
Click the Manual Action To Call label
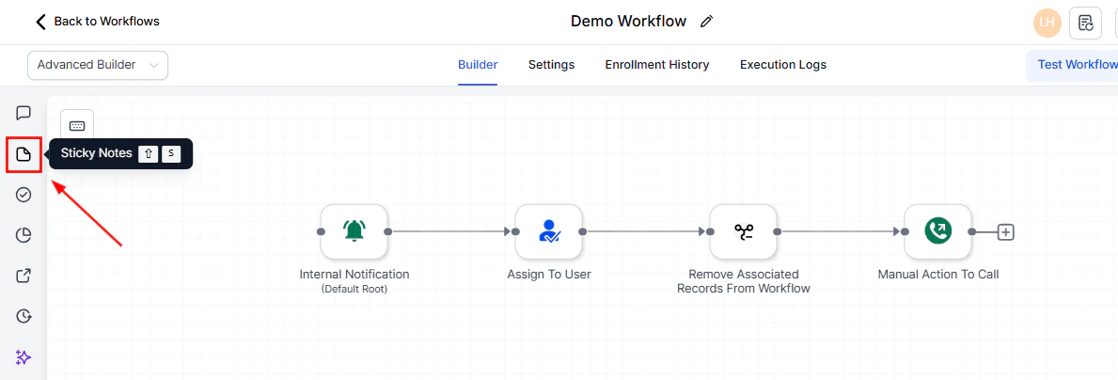click(938, 274)
